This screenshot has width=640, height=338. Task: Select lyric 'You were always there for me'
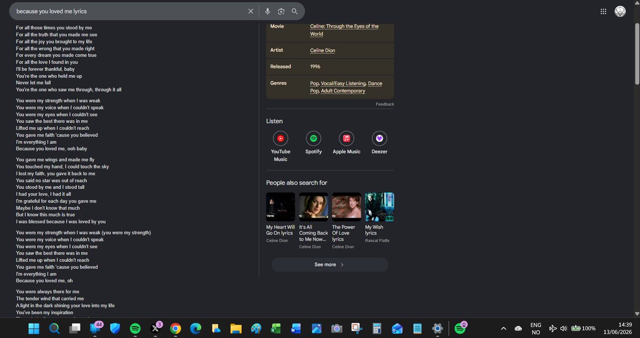pos(47,292)
